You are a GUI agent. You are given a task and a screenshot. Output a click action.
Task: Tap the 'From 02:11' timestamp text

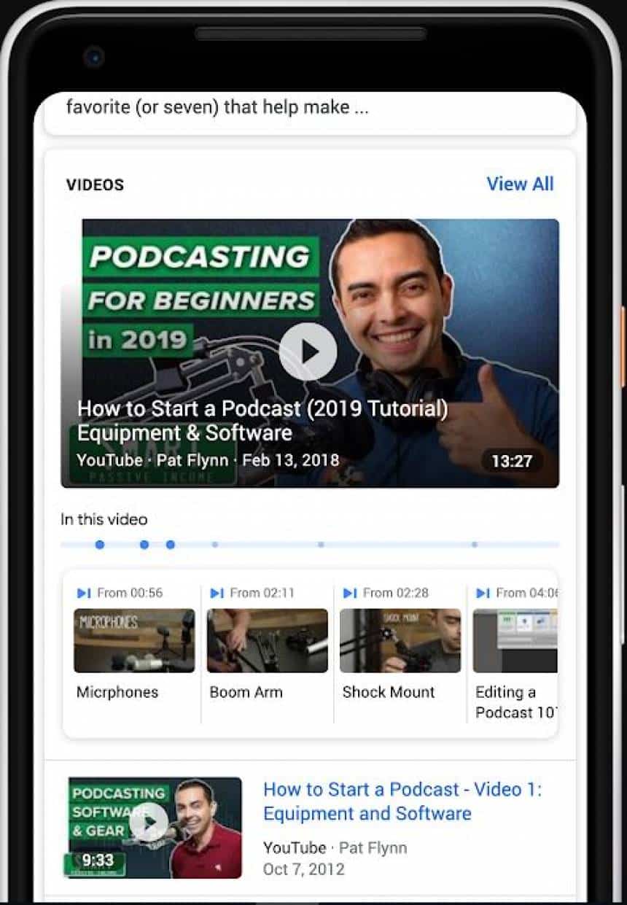tap(262, 593)
